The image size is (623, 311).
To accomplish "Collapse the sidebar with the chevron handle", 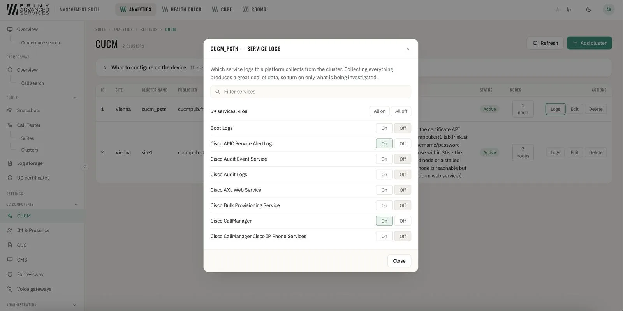I will click(84, 167).
